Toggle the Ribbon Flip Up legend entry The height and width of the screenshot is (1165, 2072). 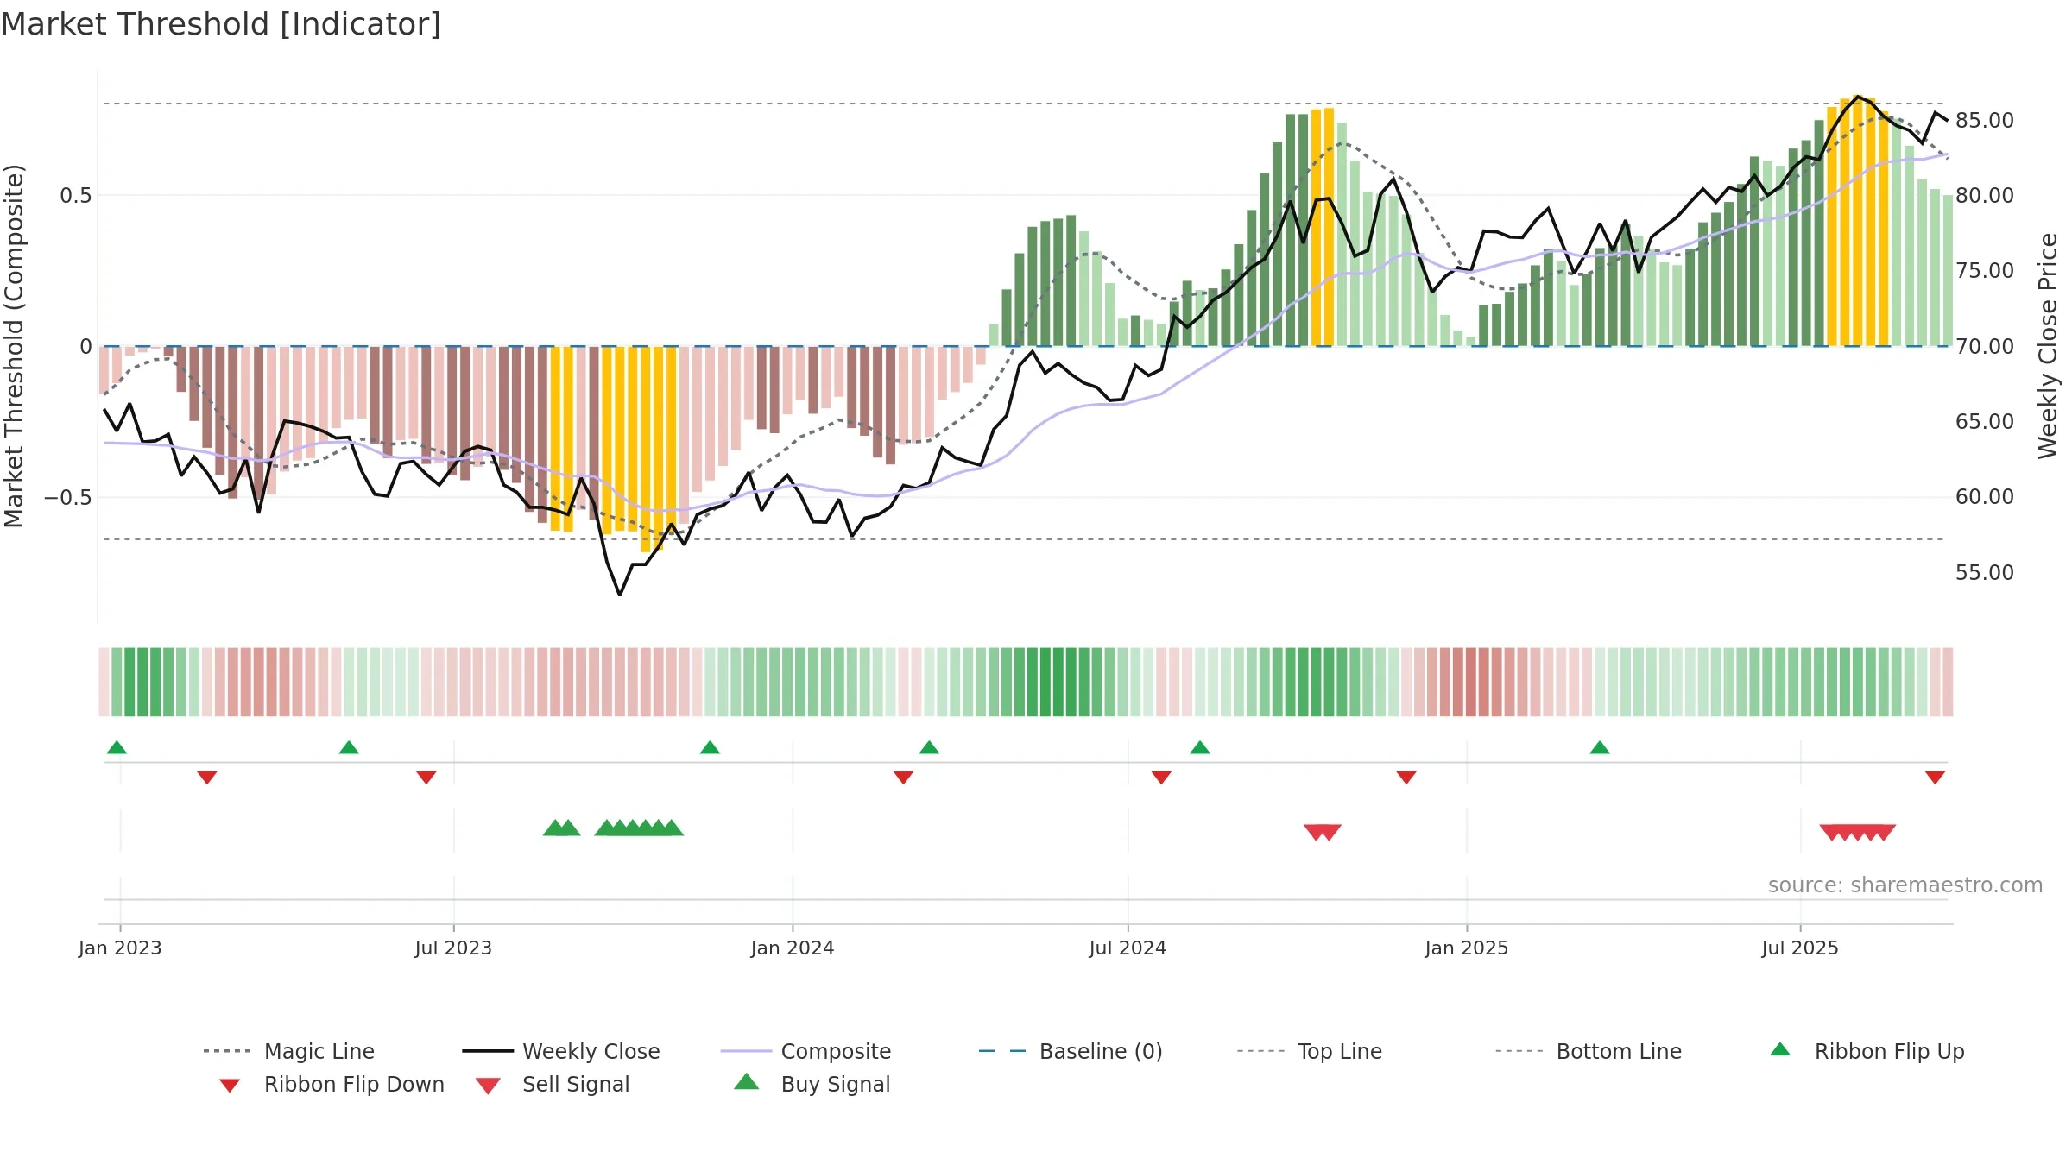click(x=1867, y=1051)
